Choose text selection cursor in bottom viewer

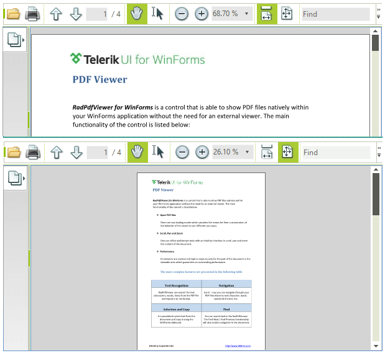[158, 152]
